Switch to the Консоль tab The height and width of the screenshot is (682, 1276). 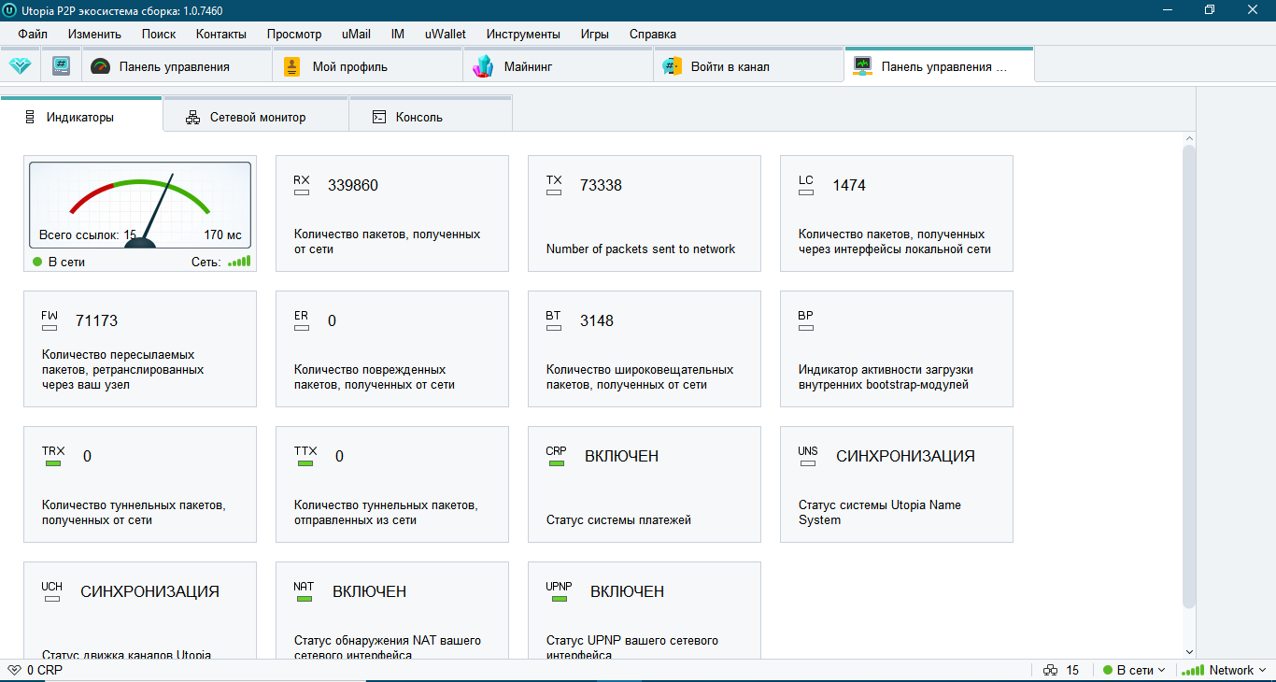pos(431,116)
